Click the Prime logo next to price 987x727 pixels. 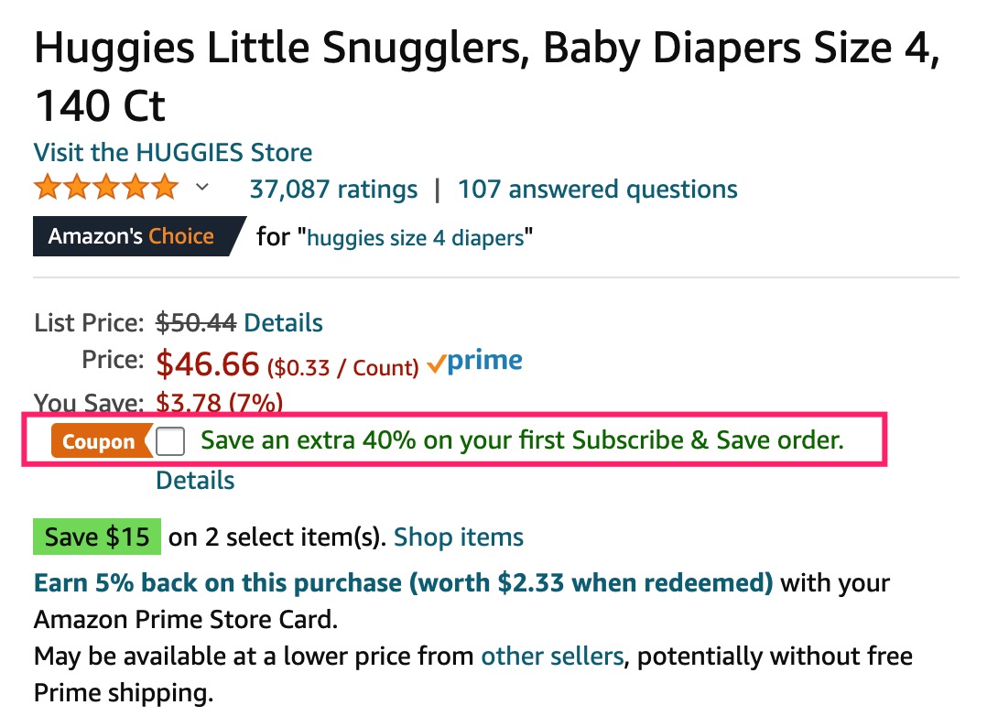point(475,360)
